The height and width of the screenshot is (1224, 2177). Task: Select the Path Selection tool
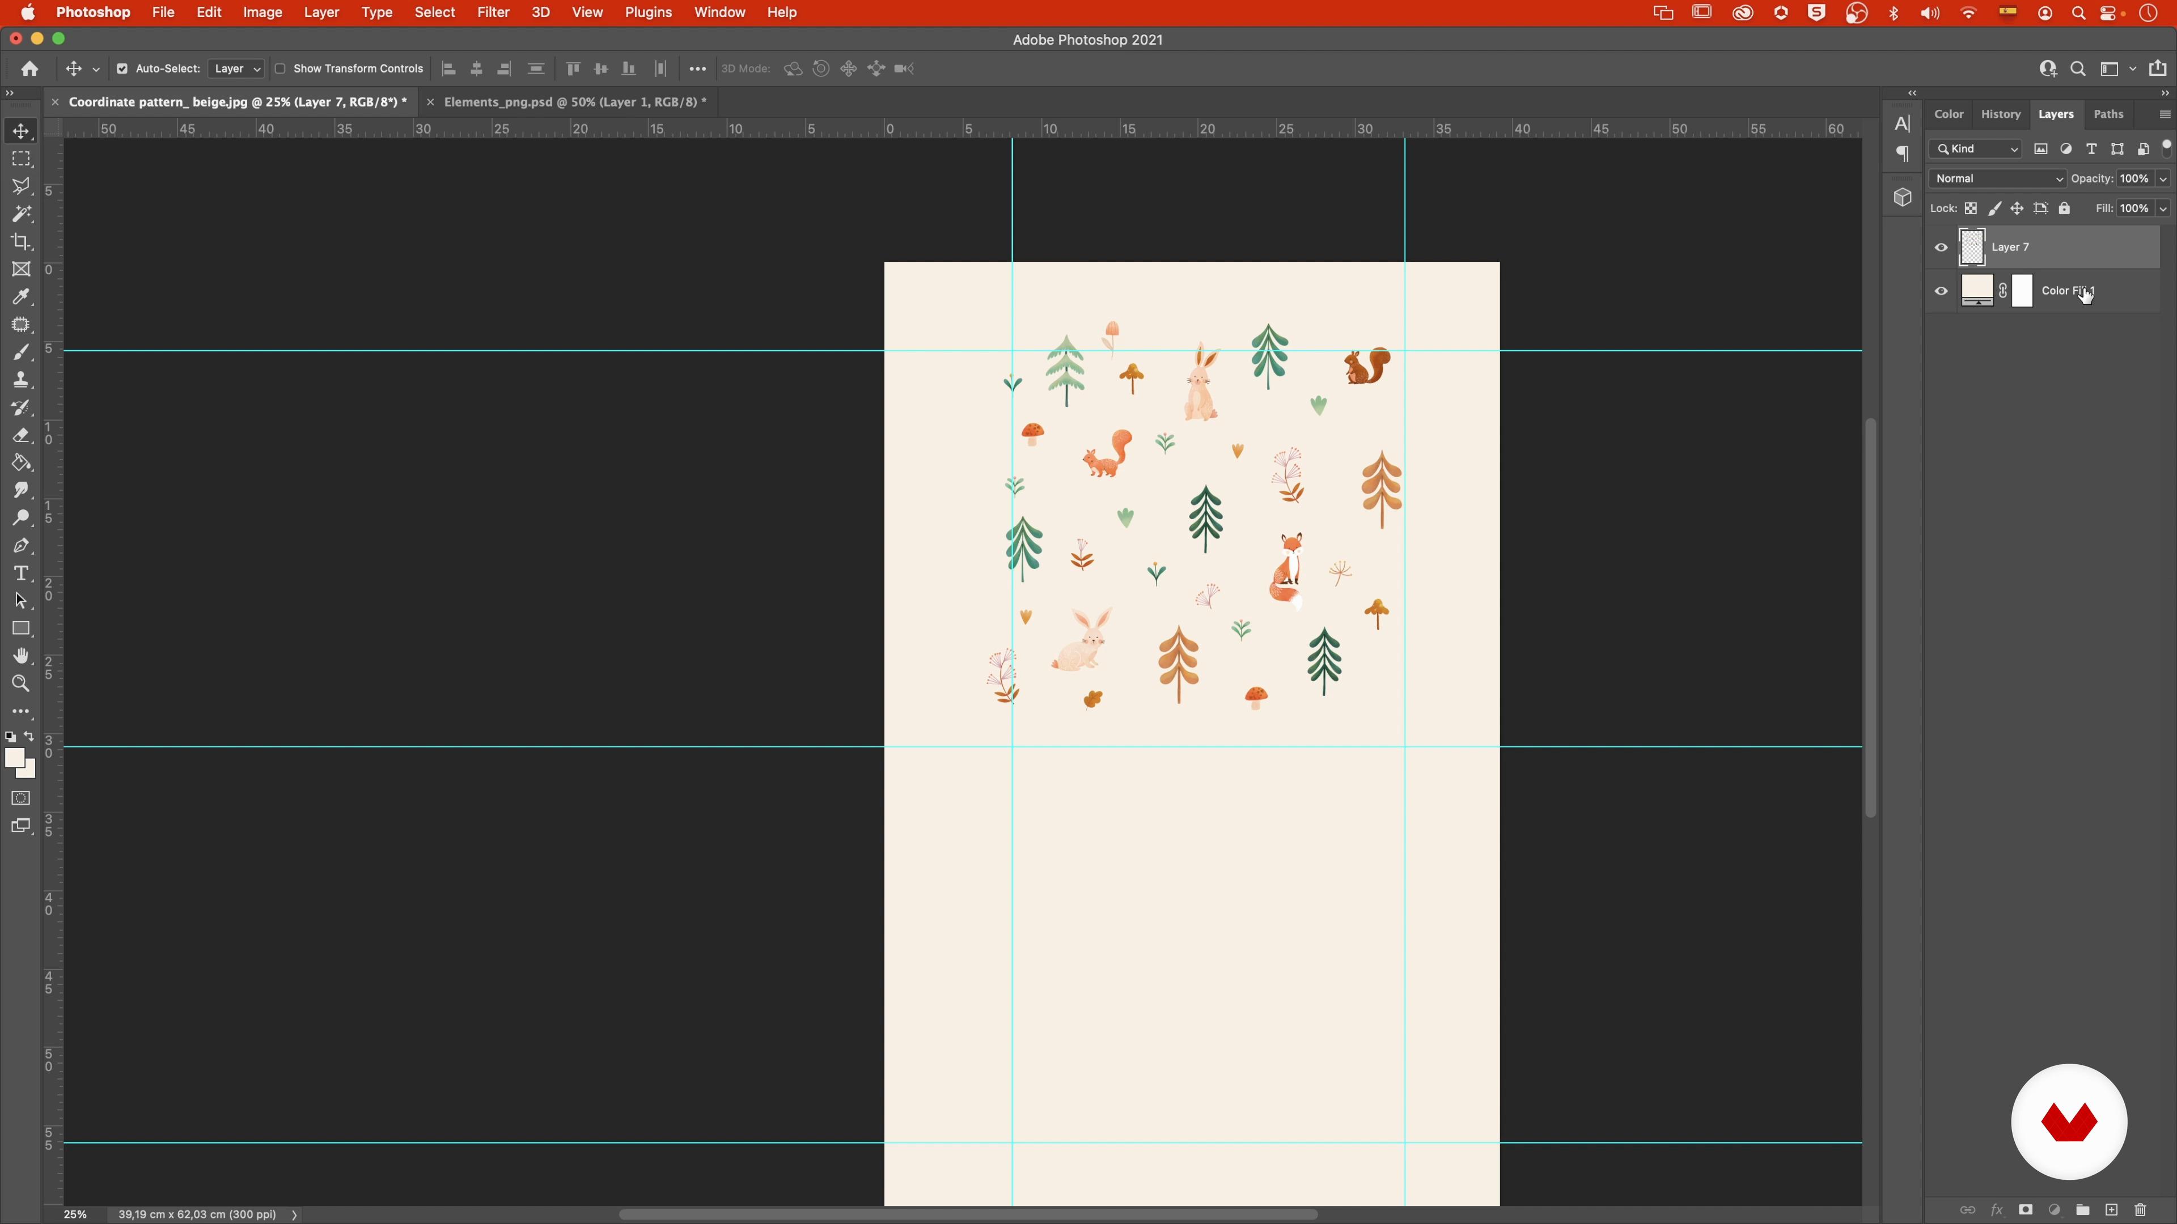21,601
